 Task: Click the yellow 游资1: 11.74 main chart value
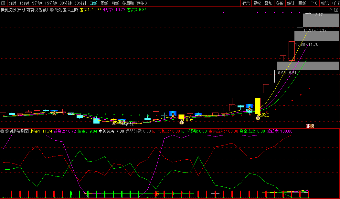90,10
